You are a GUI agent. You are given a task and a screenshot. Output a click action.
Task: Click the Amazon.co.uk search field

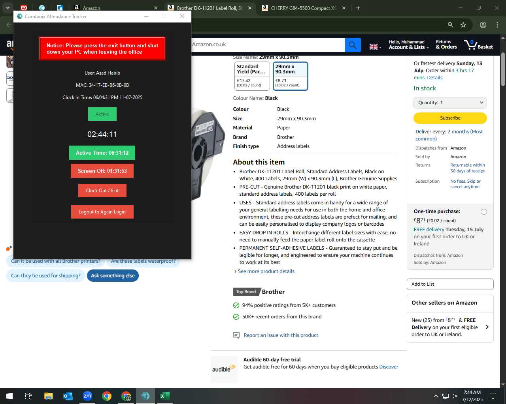coord(268,45)
